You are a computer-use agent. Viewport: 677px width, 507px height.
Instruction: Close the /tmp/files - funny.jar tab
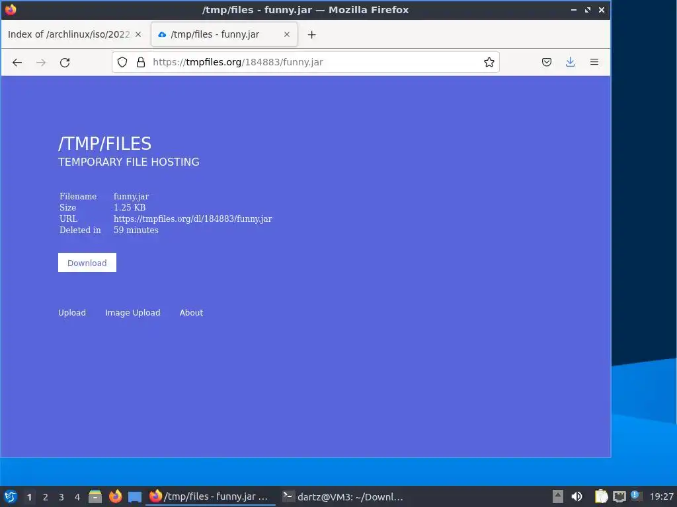click(287, 34)
